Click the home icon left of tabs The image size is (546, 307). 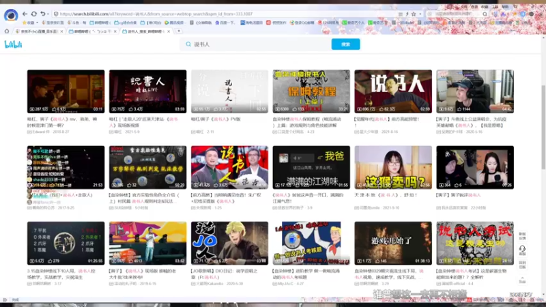(x=7, y=31)
